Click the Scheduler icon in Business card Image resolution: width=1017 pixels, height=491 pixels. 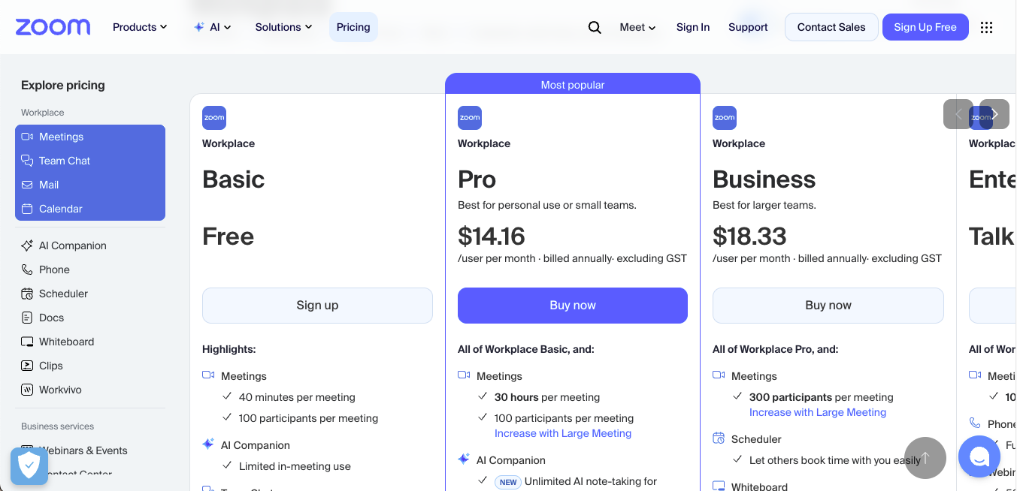tap(719, 439)
